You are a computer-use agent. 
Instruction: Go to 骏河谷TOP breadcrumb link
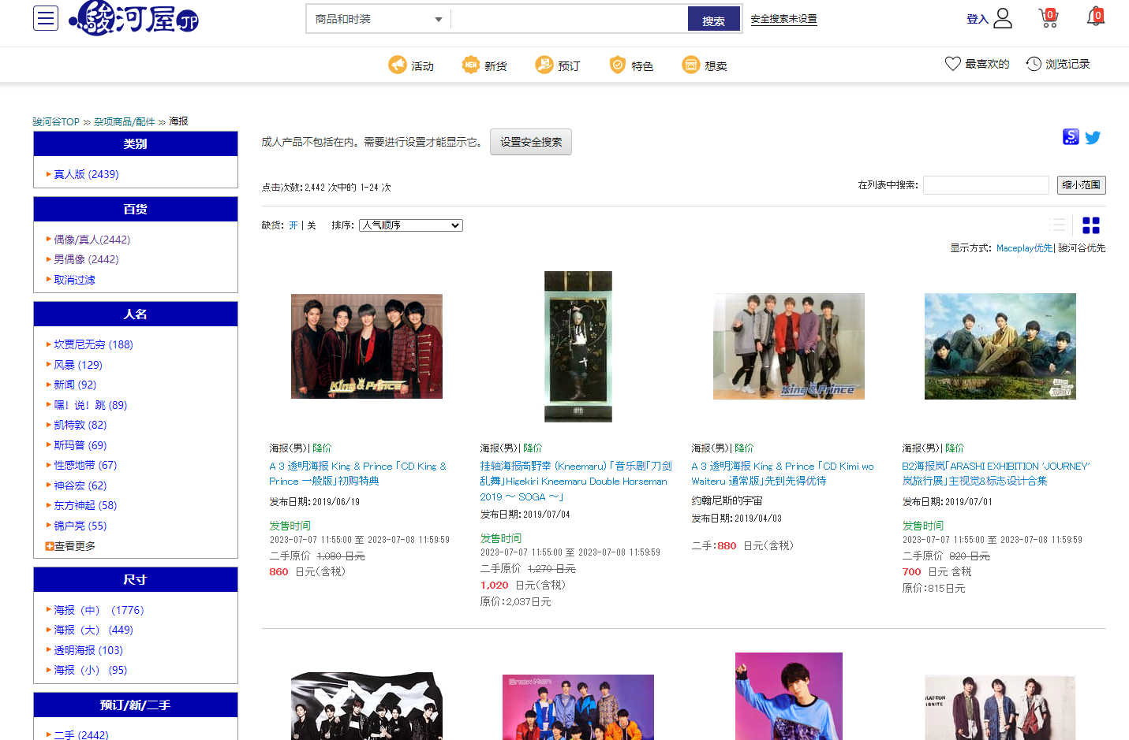(56, 122)
